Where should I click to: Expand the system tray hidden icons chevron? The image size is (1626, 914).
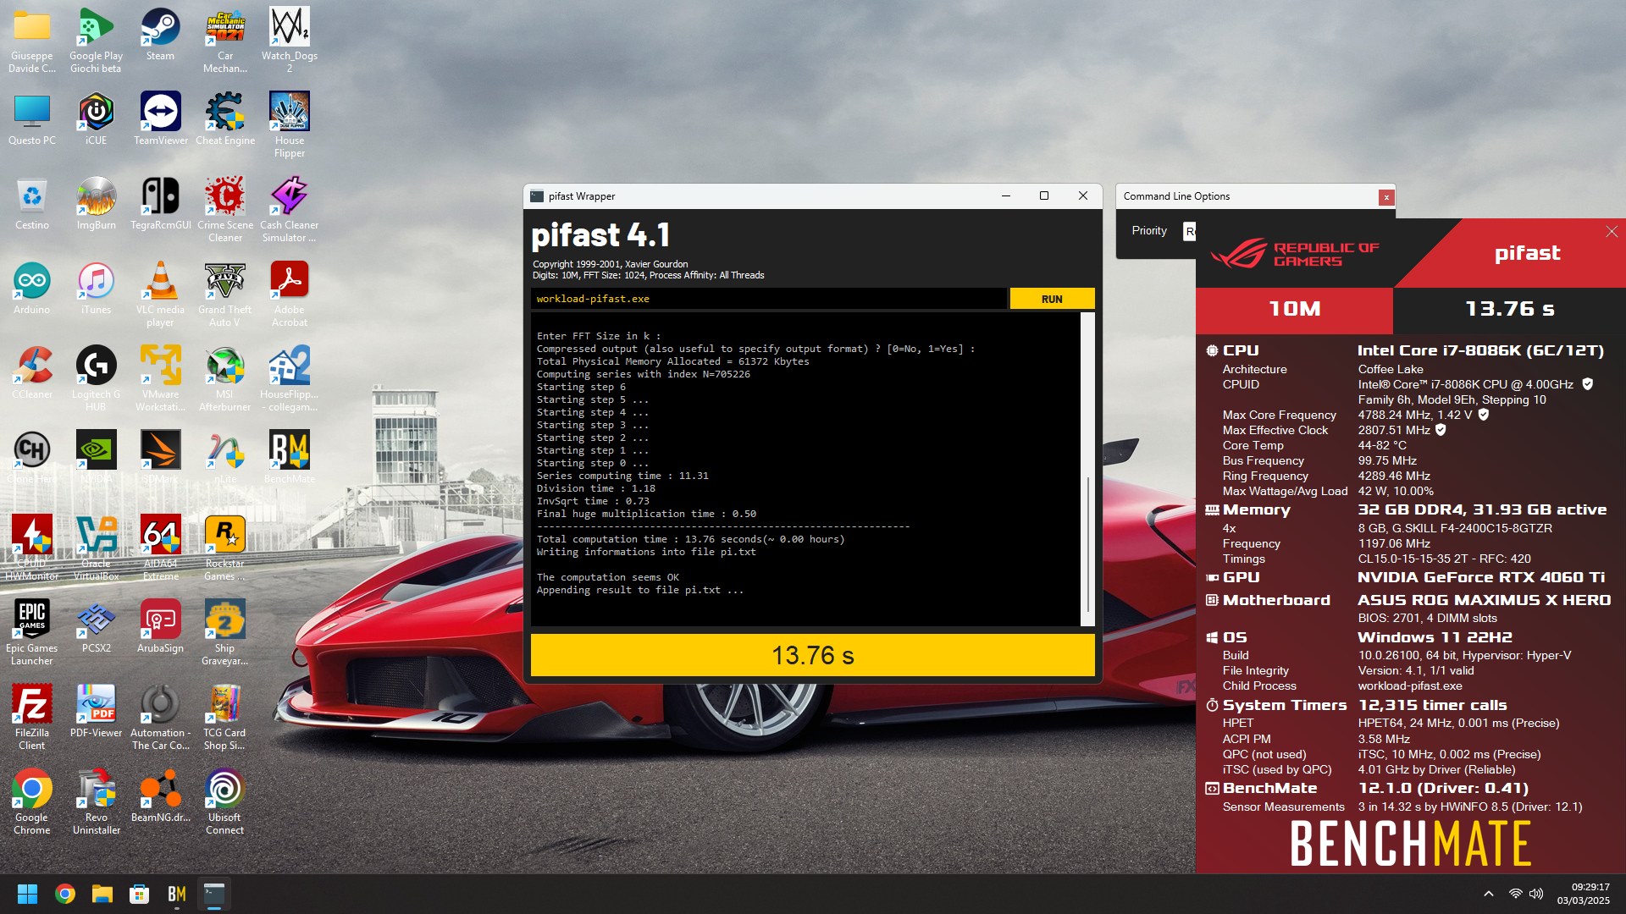1488,894
